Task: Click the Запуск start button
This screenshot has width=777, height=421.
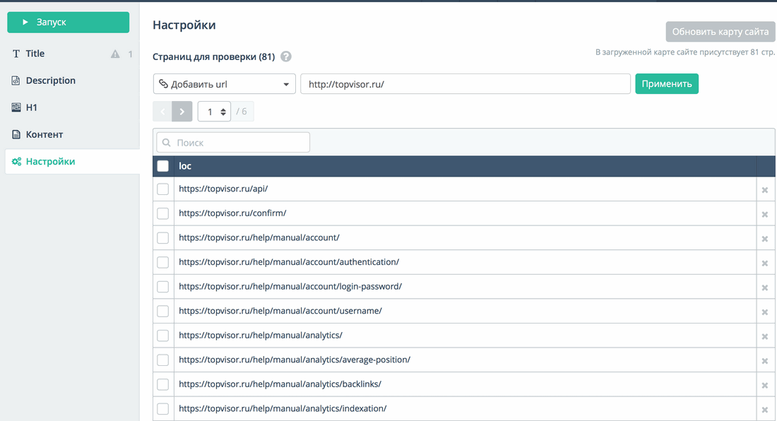Action: [x=68, y=23]
